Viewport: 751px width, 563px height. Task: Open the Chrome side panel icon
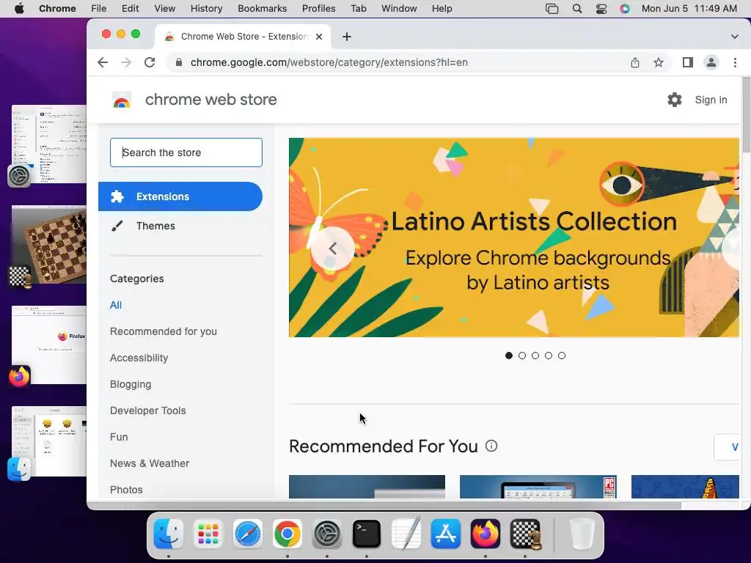(688, 63)
